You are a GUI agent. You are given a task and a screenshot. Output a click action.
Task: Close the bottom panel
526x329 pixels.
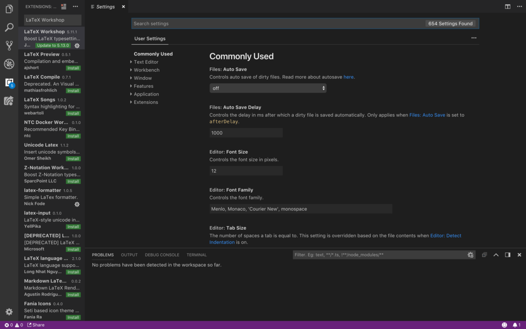(519, 255)
